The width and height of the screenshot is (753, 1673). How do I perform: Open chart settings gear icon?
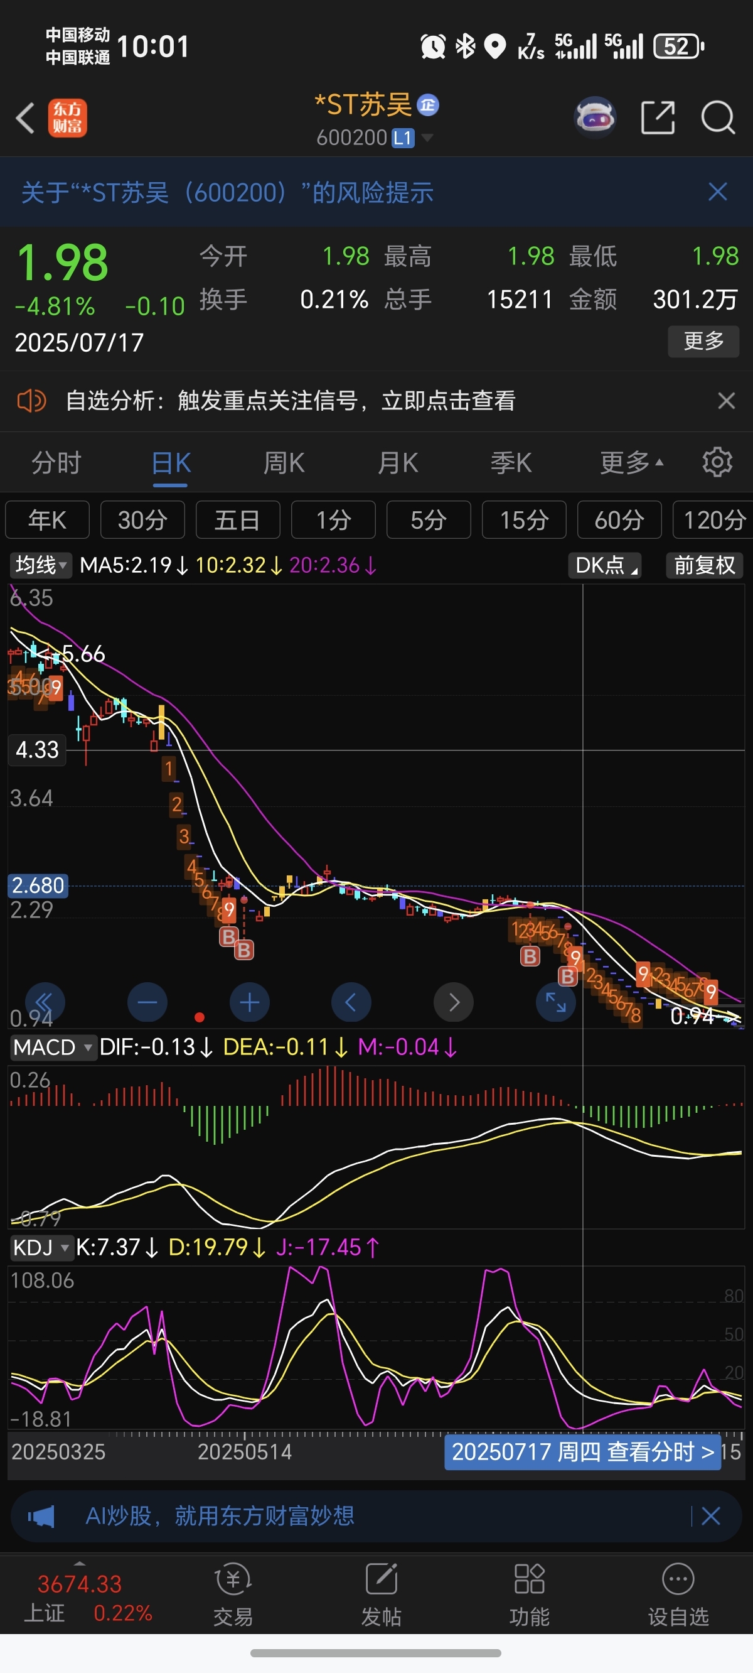717,462
